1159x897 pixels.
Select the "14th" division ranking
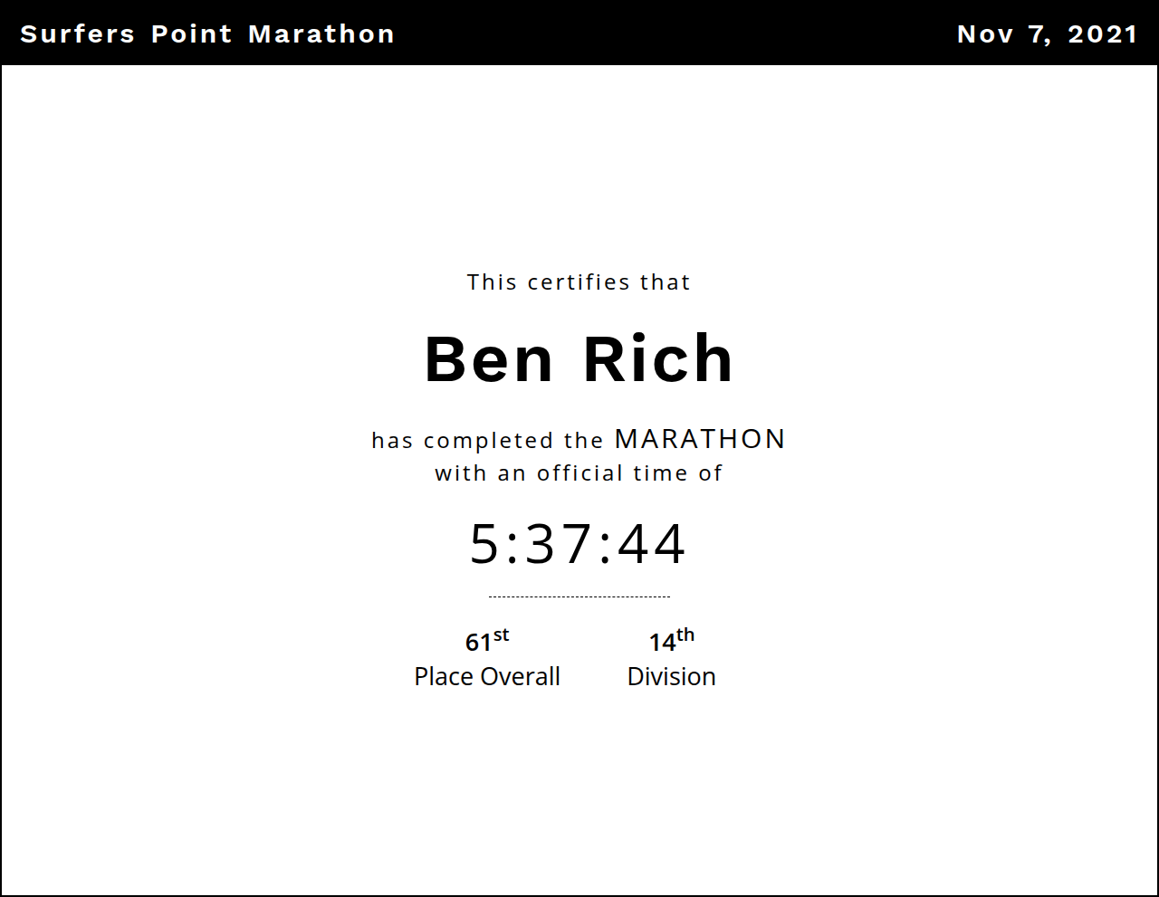tap(671, 641)
